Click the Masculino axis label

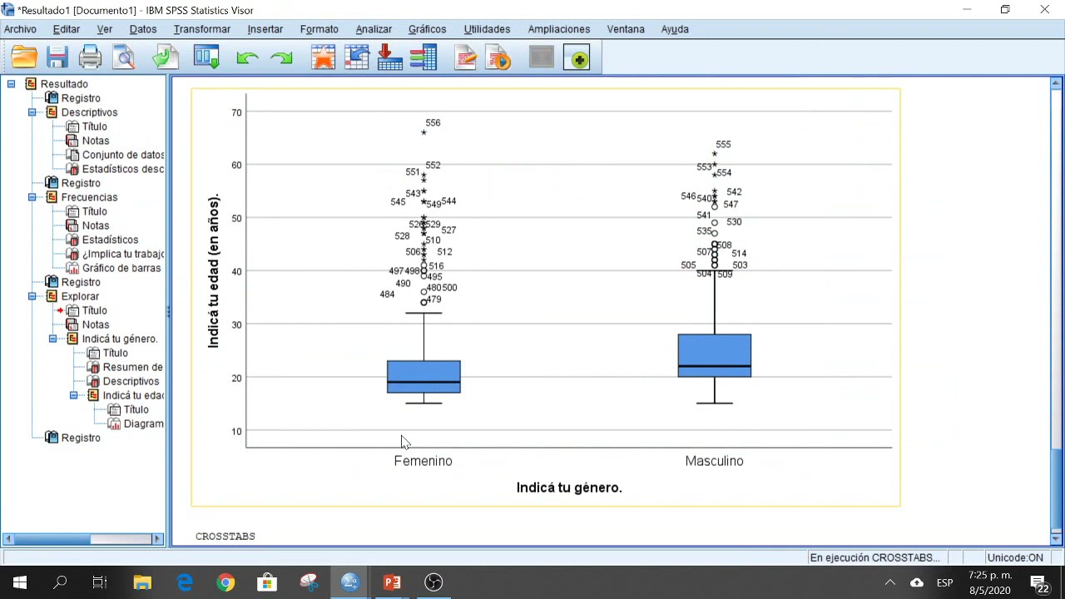coord(715,461)
